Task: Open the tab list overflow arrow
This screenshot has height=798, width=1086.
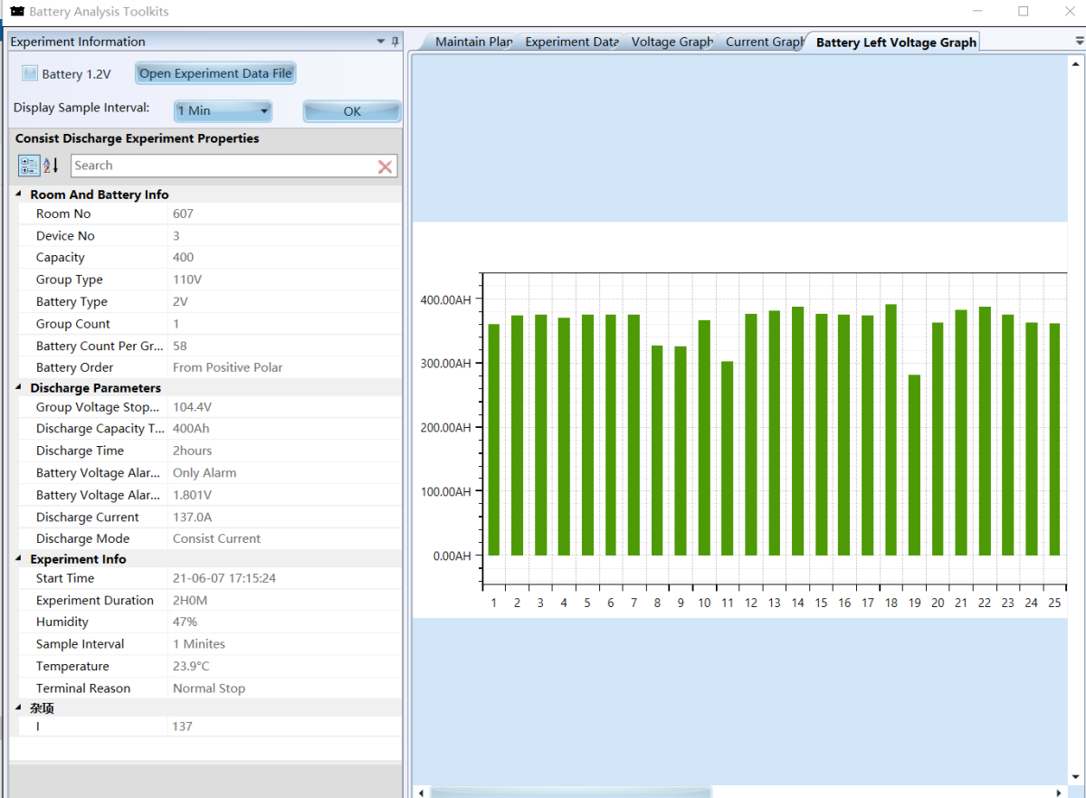Action: coord(1079,42)
